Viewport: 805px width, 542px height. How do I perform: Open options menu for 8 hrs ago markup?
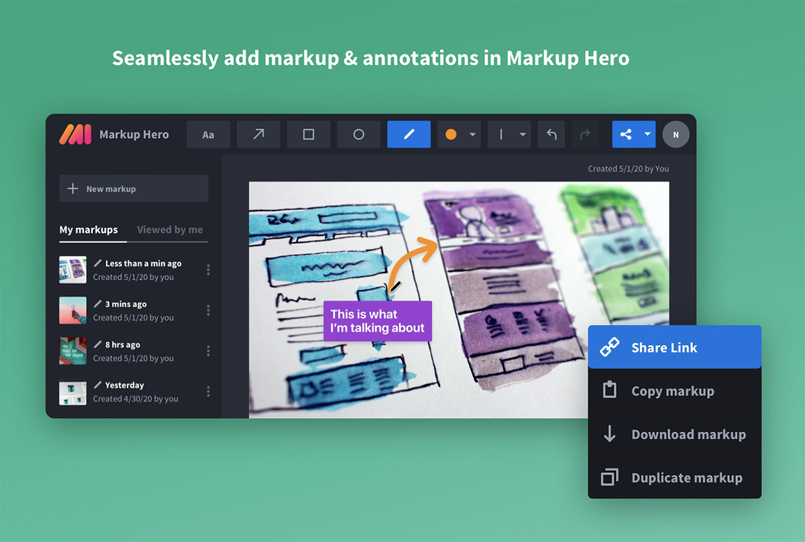click(209, 351)
